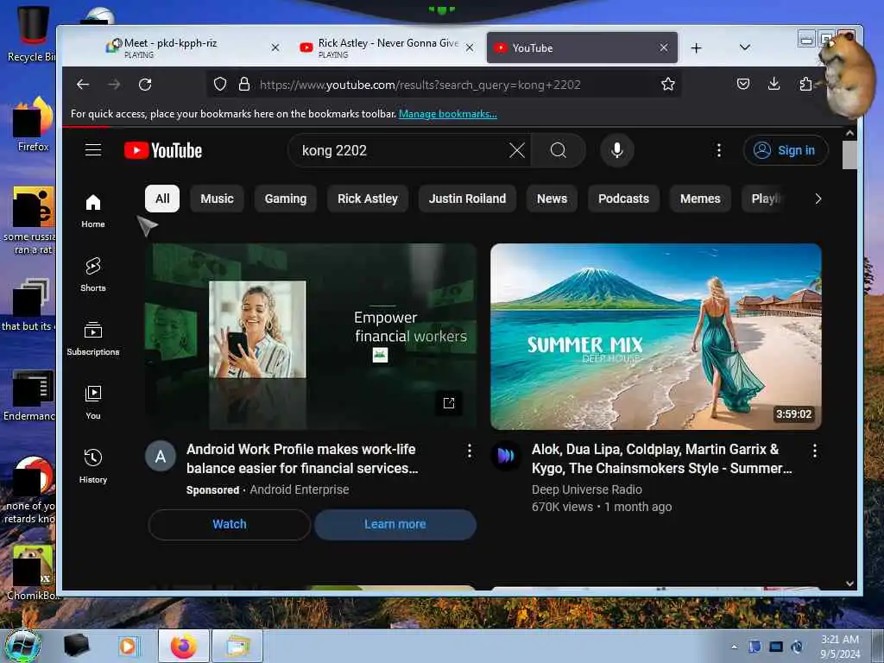884x663 pixels.
Task: Select the News filter chip
Action: tap(552, 199)
